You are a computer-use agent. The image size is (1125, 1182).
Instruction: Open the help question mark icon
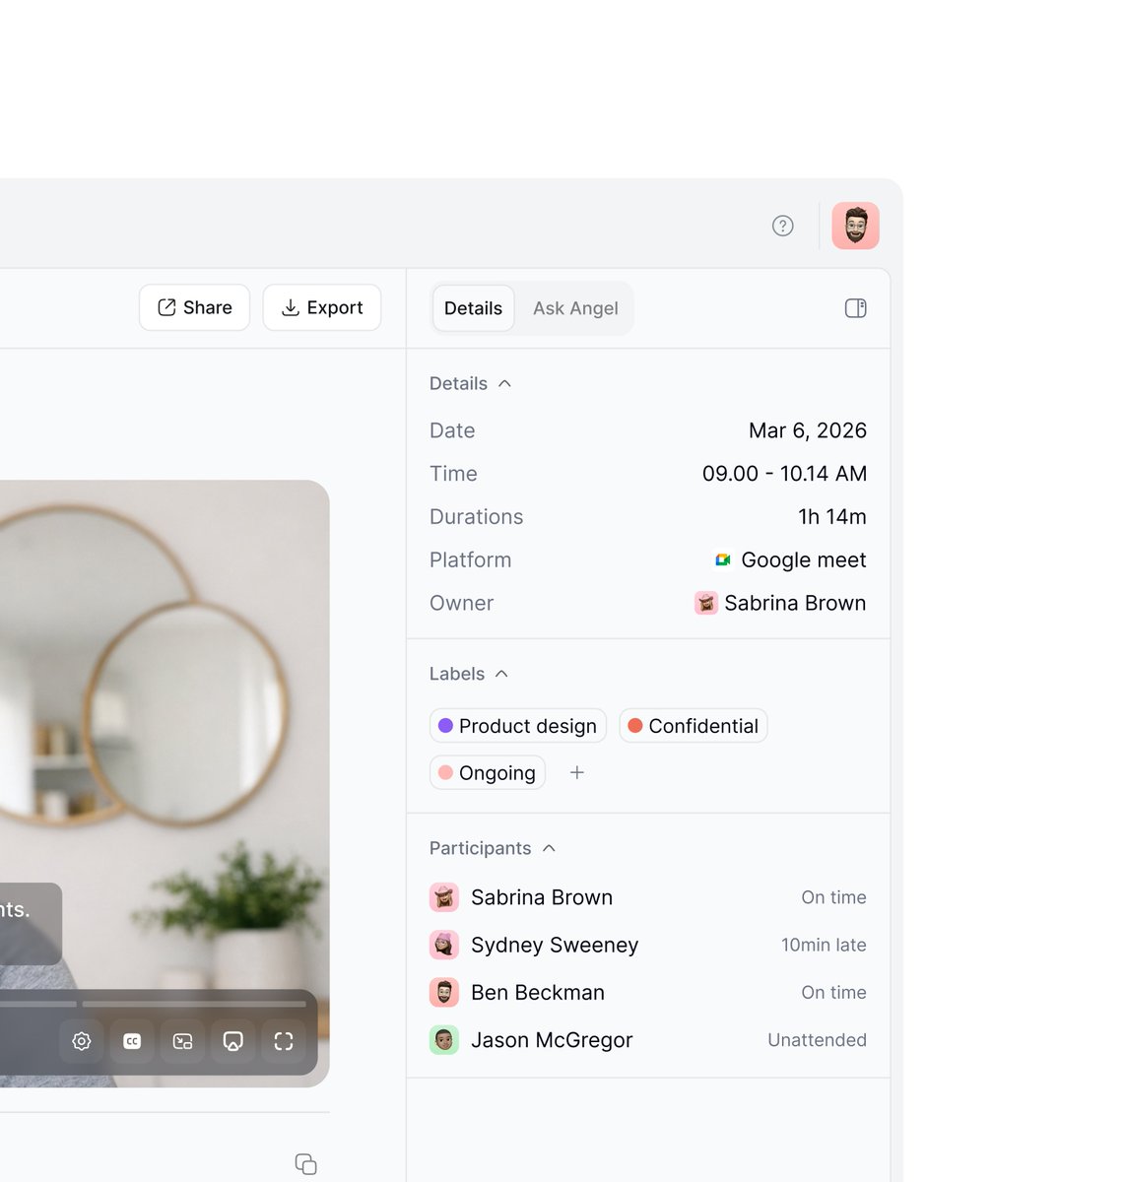(782, 226)
